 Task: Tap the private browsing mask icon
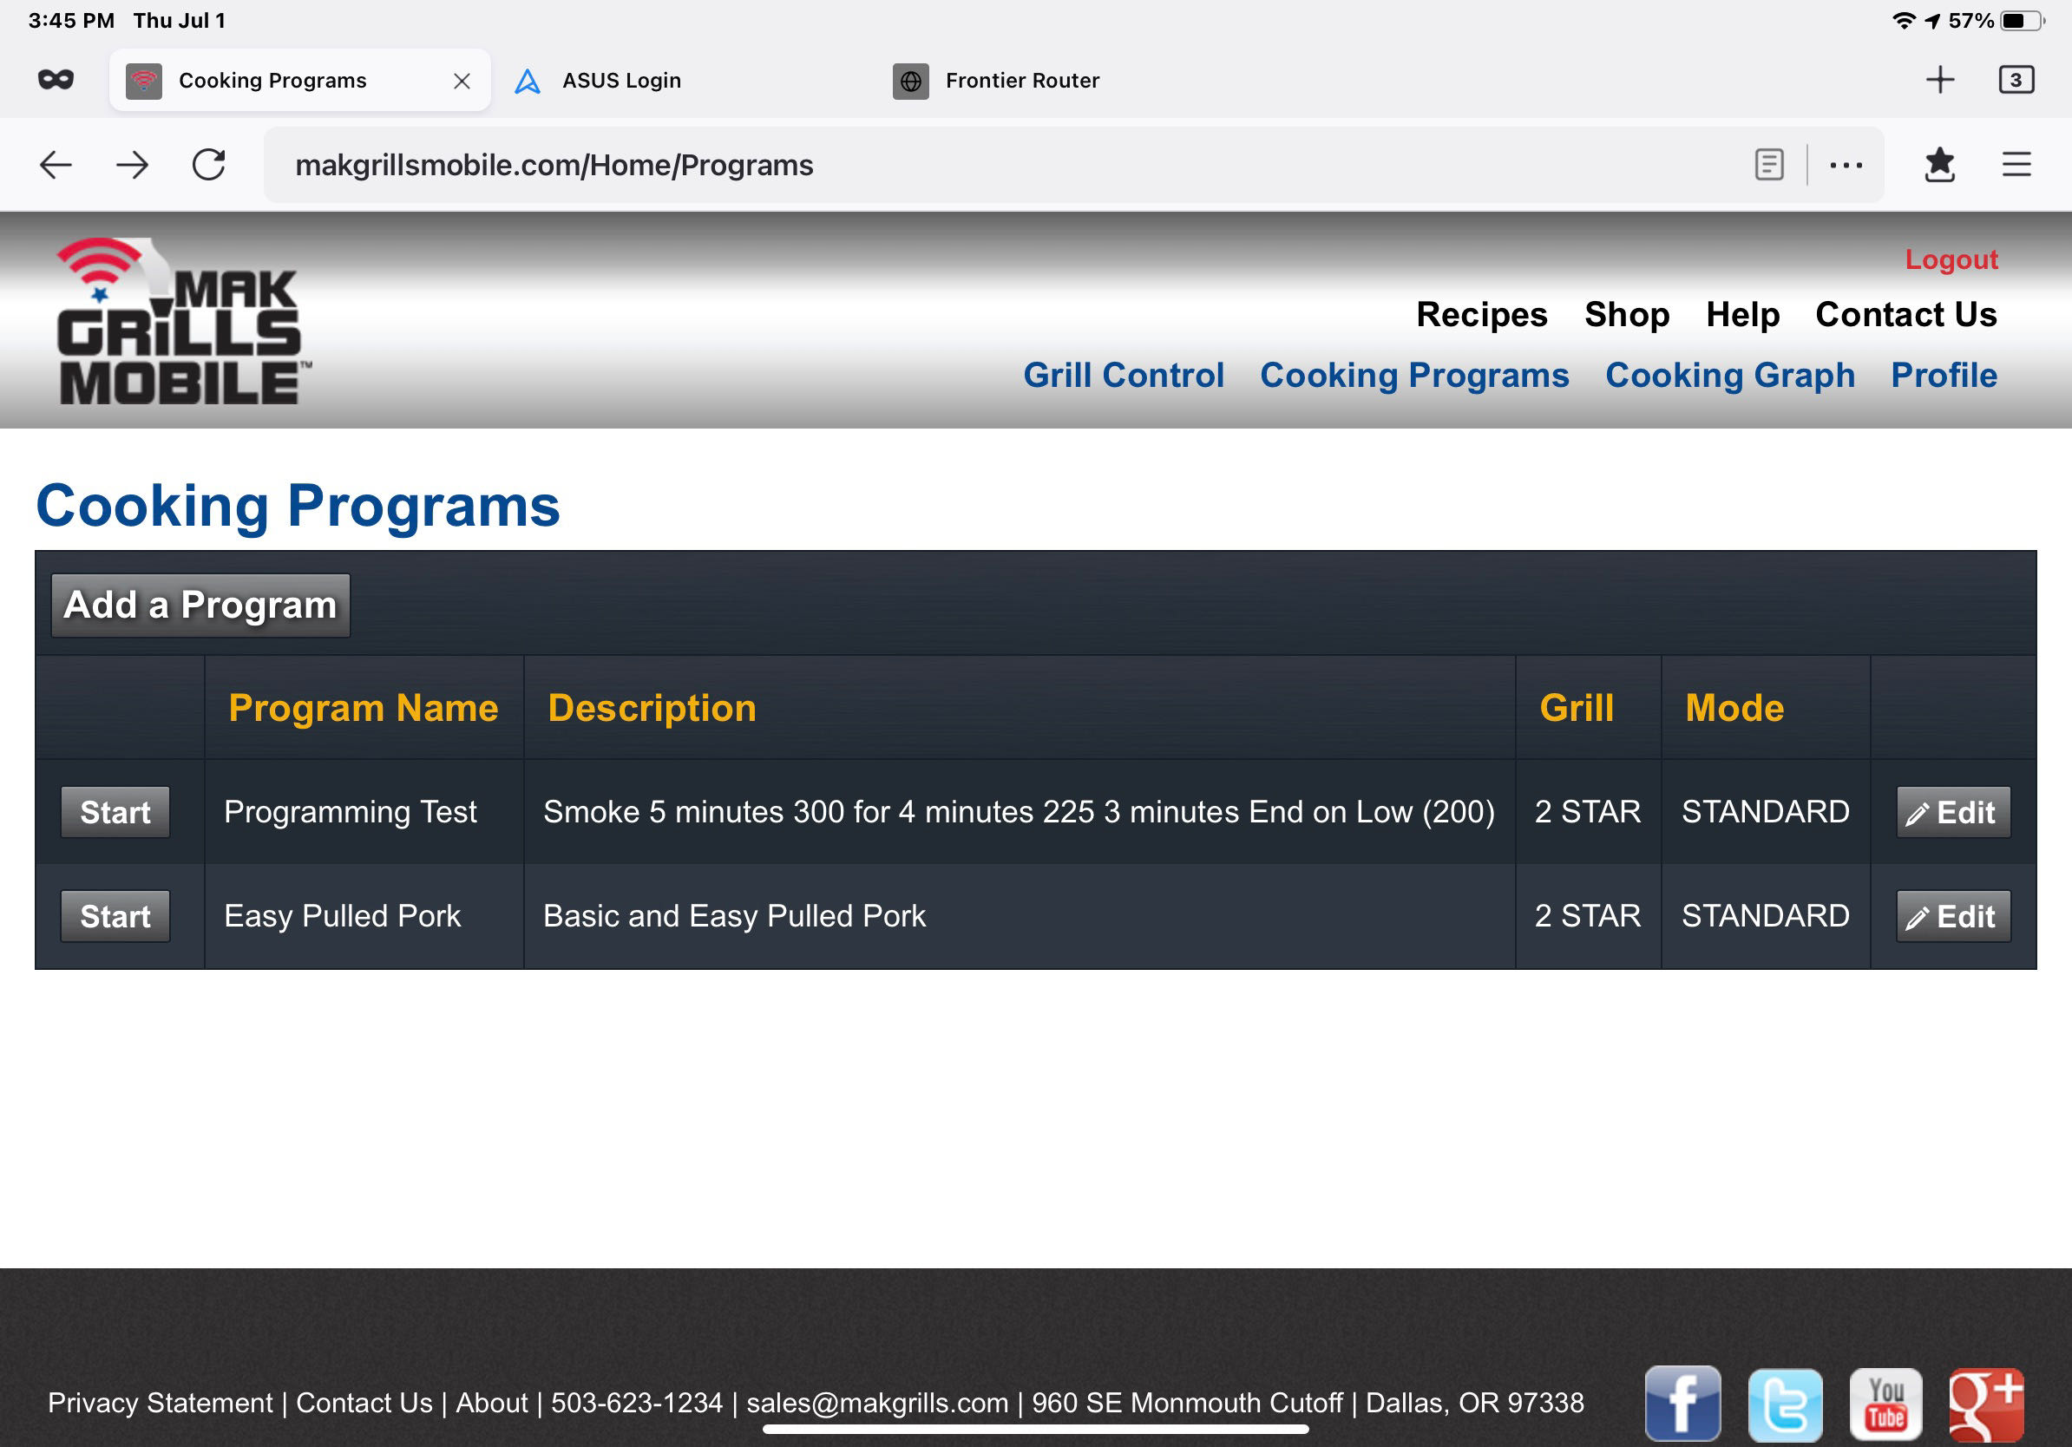click(x=56, y=81)
